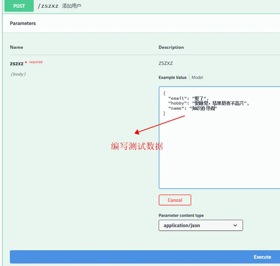Viewport: 280px width, 266px height.
Task: Switch to the Model tab
Action: click(197, 77)
